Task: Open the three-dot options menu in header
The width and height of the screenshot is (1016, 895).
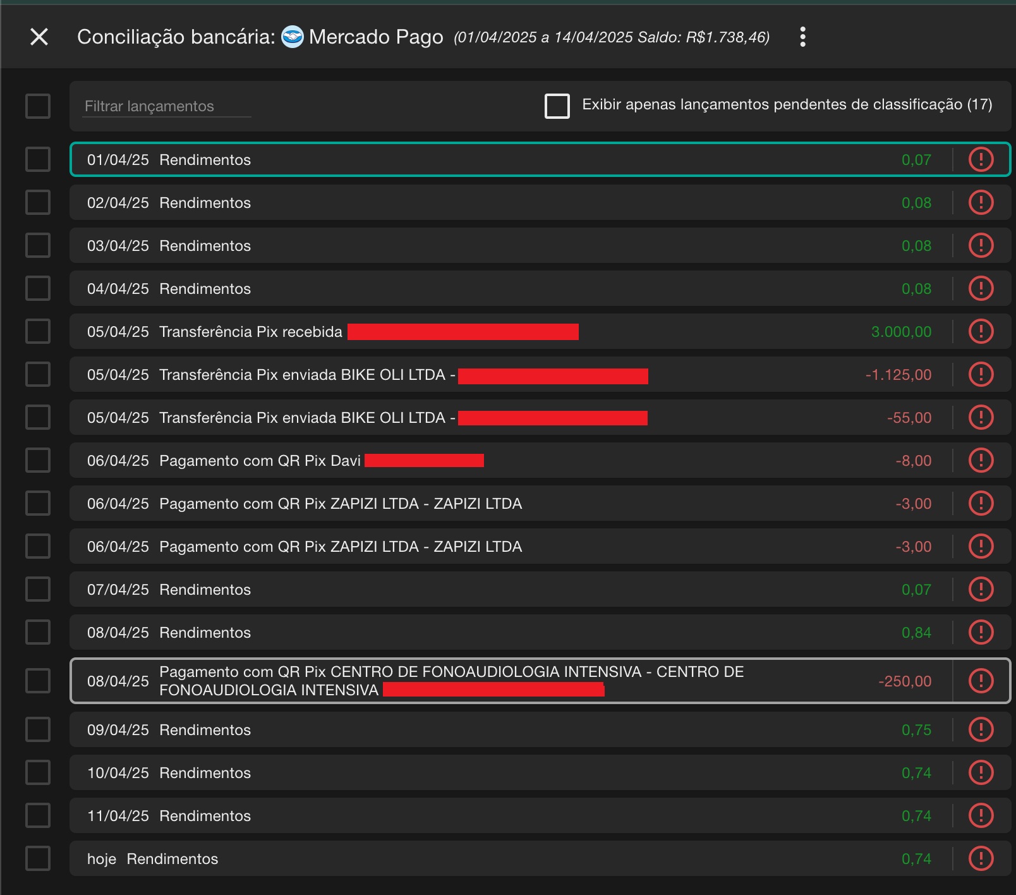Action: coord(802,37)
